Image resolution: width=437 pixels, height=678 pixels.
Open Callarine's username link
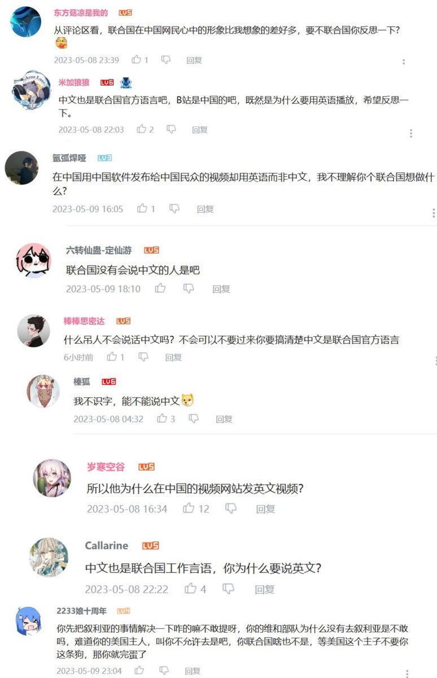click(107, 545)
